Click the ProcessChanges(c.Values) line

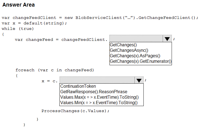[x=75, y=111]
